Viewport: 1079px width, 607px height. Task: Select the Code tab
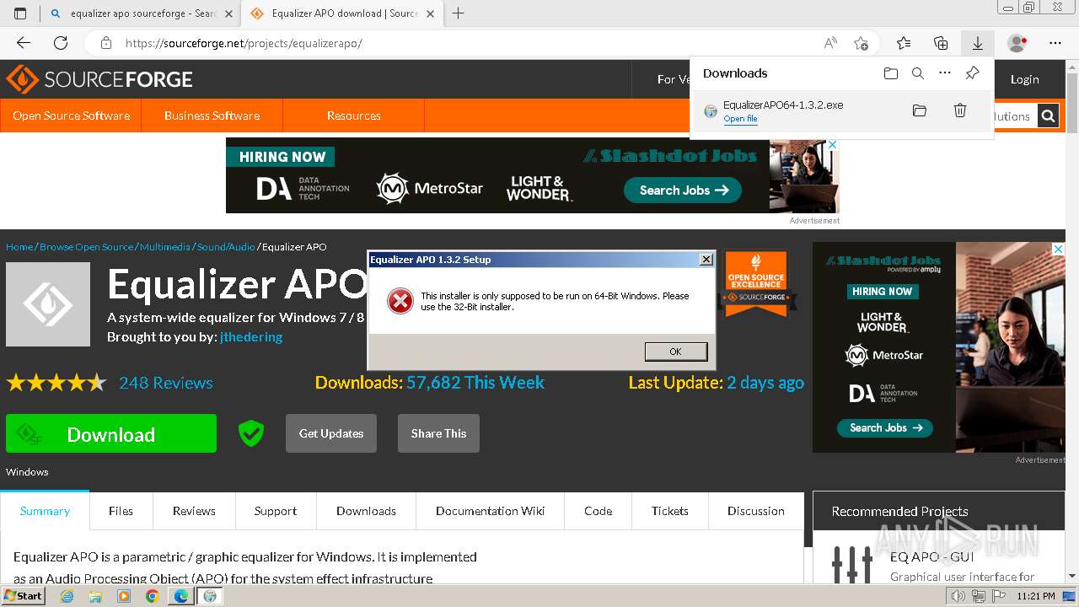coord(599,511)
